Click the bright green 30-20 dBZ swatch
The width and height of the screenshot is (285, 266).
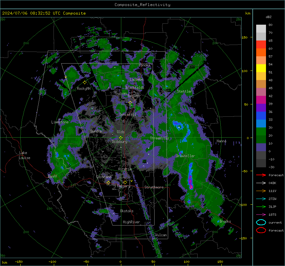click(x=261, y=132)
